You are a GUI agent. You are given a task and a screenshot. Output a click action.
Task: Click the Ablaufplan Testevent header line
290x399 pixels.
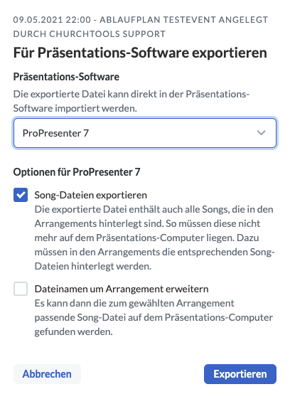click(x=183, y=20)
